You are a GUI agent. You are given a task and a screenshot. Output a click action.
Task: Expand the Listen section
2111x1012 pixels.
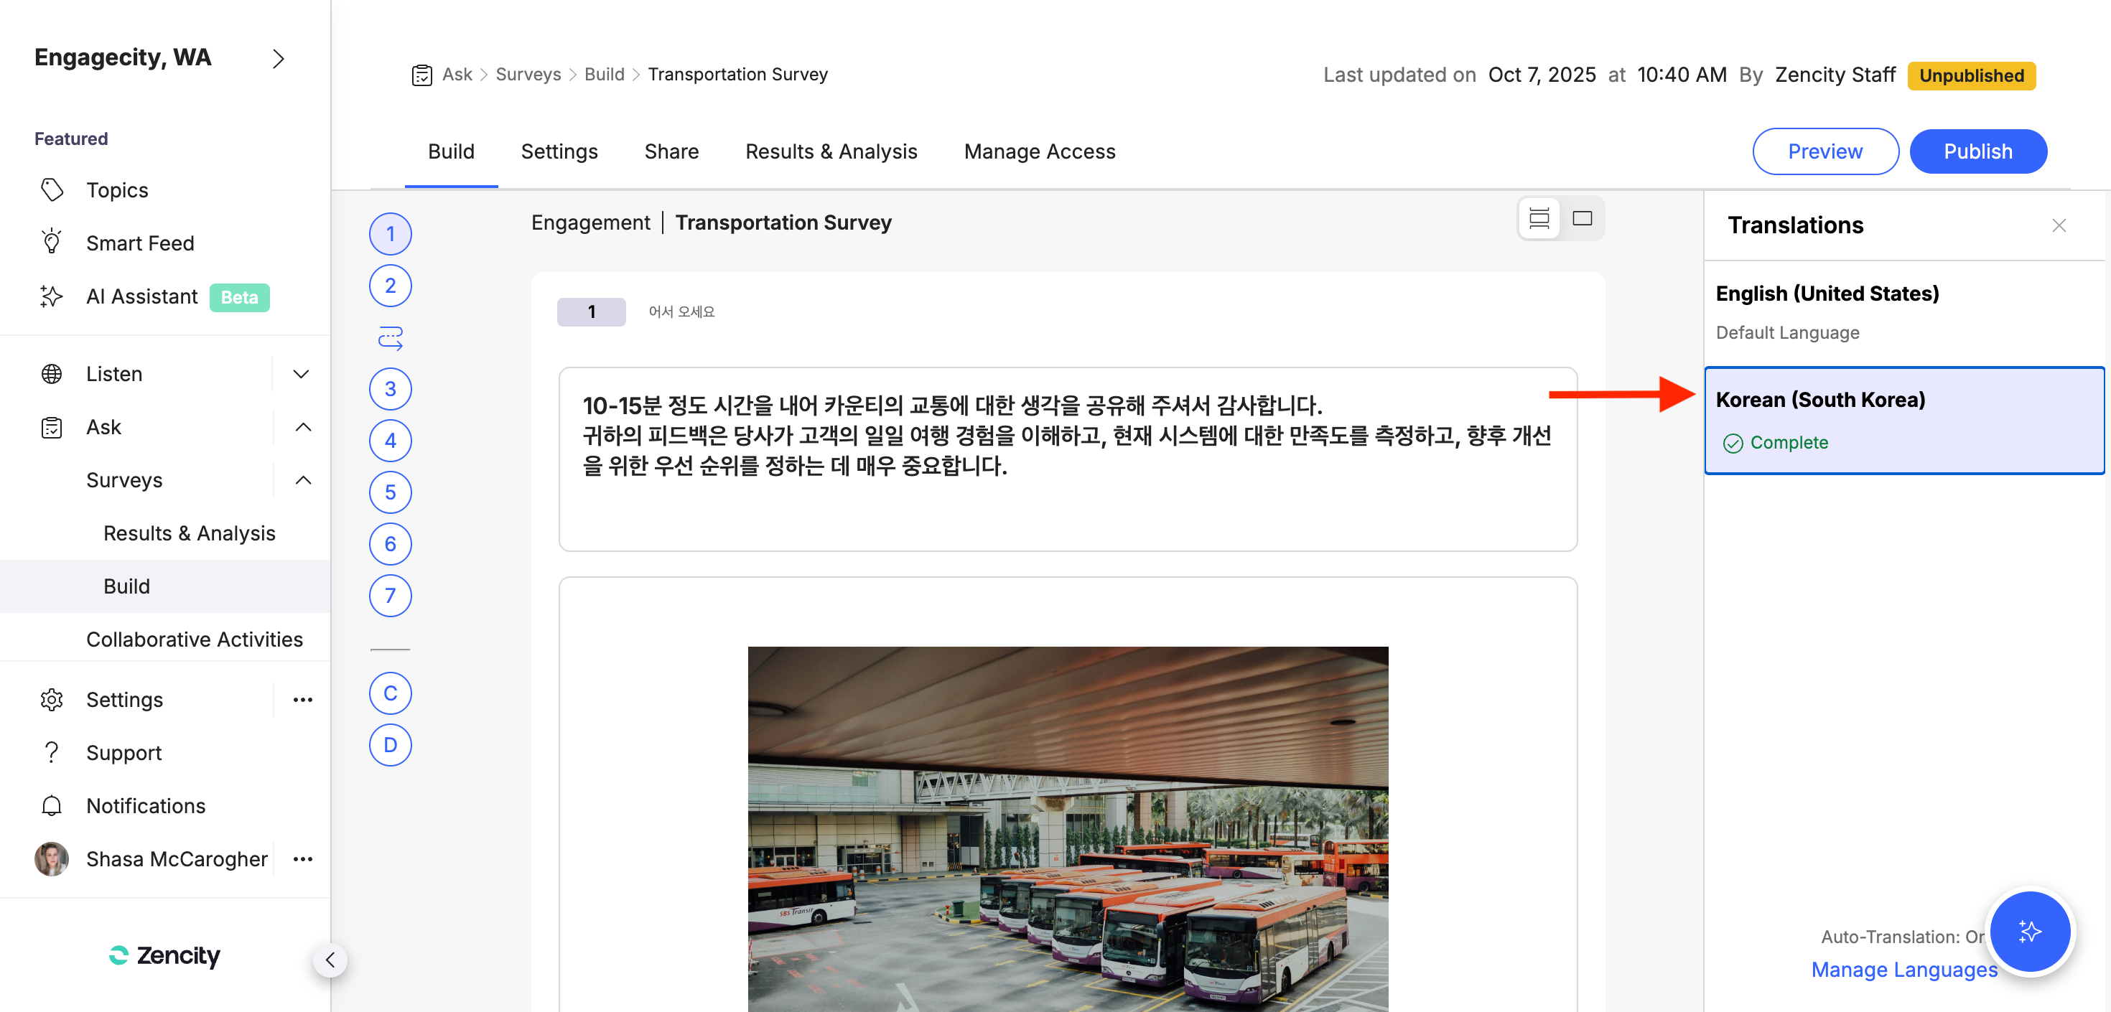click(x=301, y=374)
